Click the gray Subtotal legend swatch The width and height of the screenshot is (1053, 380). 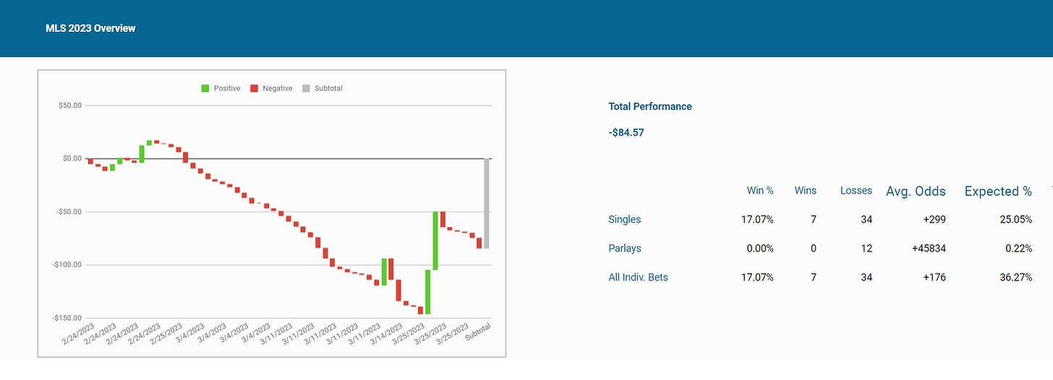[306, 88]
